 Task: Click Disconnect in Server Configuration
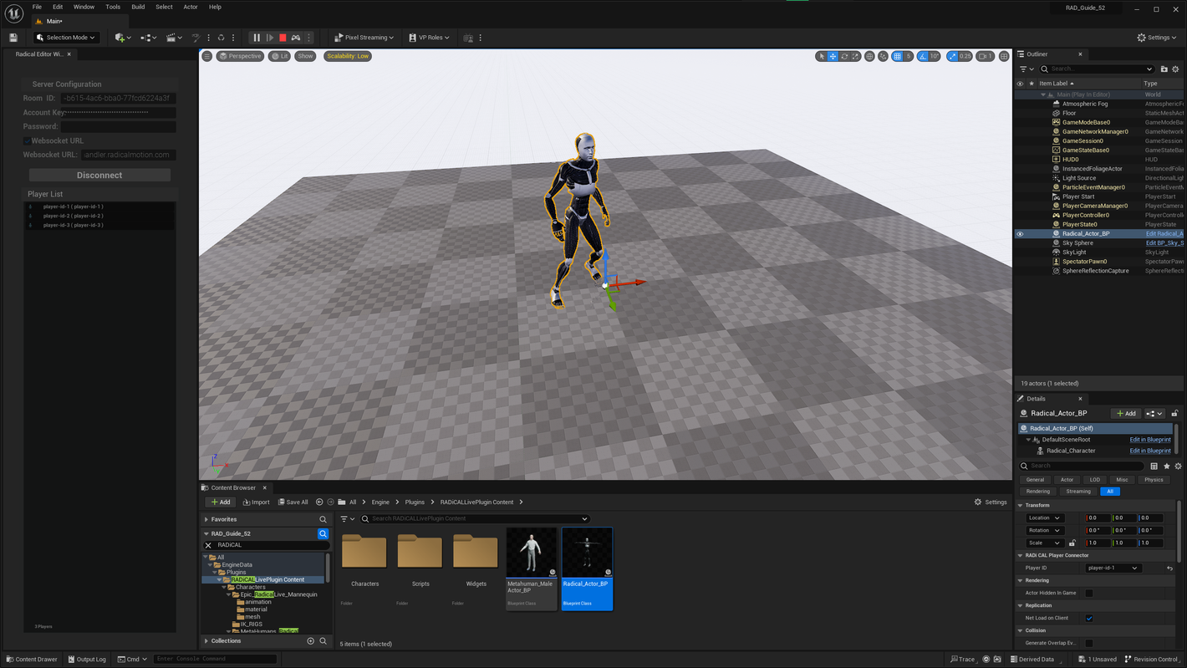[99, 175]
